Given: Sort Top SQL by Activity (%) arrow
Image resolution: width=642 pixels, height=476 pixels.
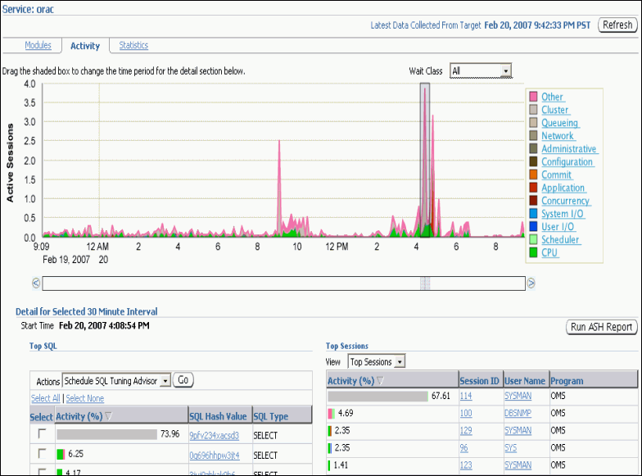Looking at the screenshot, I should coord(109,416).
